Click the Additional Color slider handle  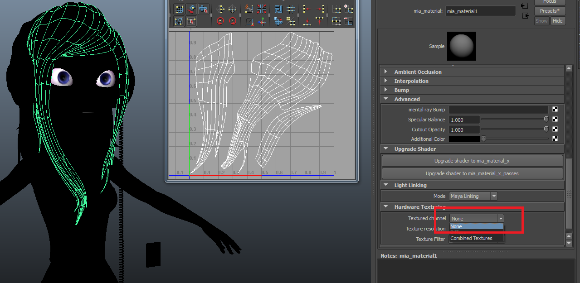click(483, 139)
